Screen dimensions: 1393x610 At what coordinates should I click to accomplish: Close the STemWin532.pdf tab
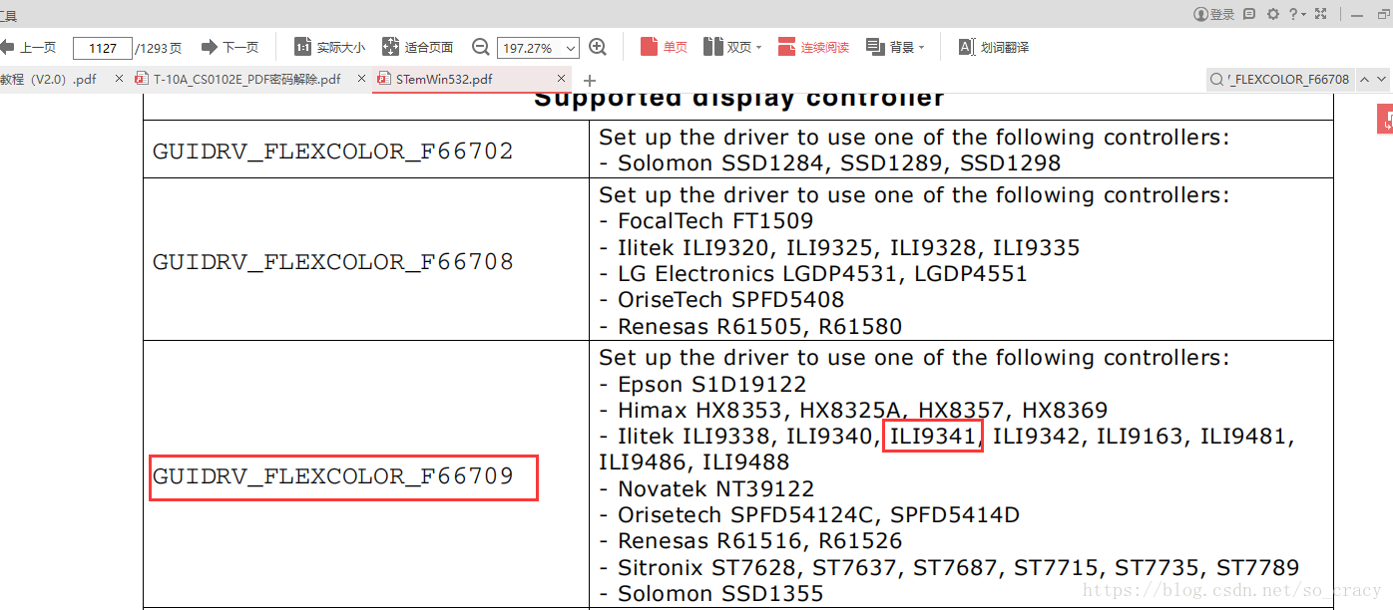pyautogui.click(x=562, y=79)
